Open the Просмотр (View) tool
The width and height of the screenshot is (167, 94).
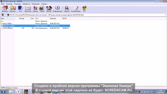pyautogui.click(x=28, y=9)
